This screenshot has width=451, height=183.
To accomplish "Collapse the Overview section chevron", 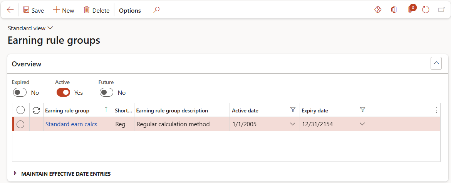I will pyautogui.click(x=436, y=63).
